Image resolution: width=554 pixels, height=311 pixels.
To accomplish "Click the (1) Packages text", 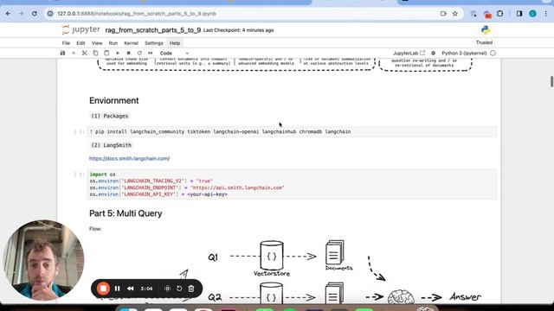I will click(110, 116).
